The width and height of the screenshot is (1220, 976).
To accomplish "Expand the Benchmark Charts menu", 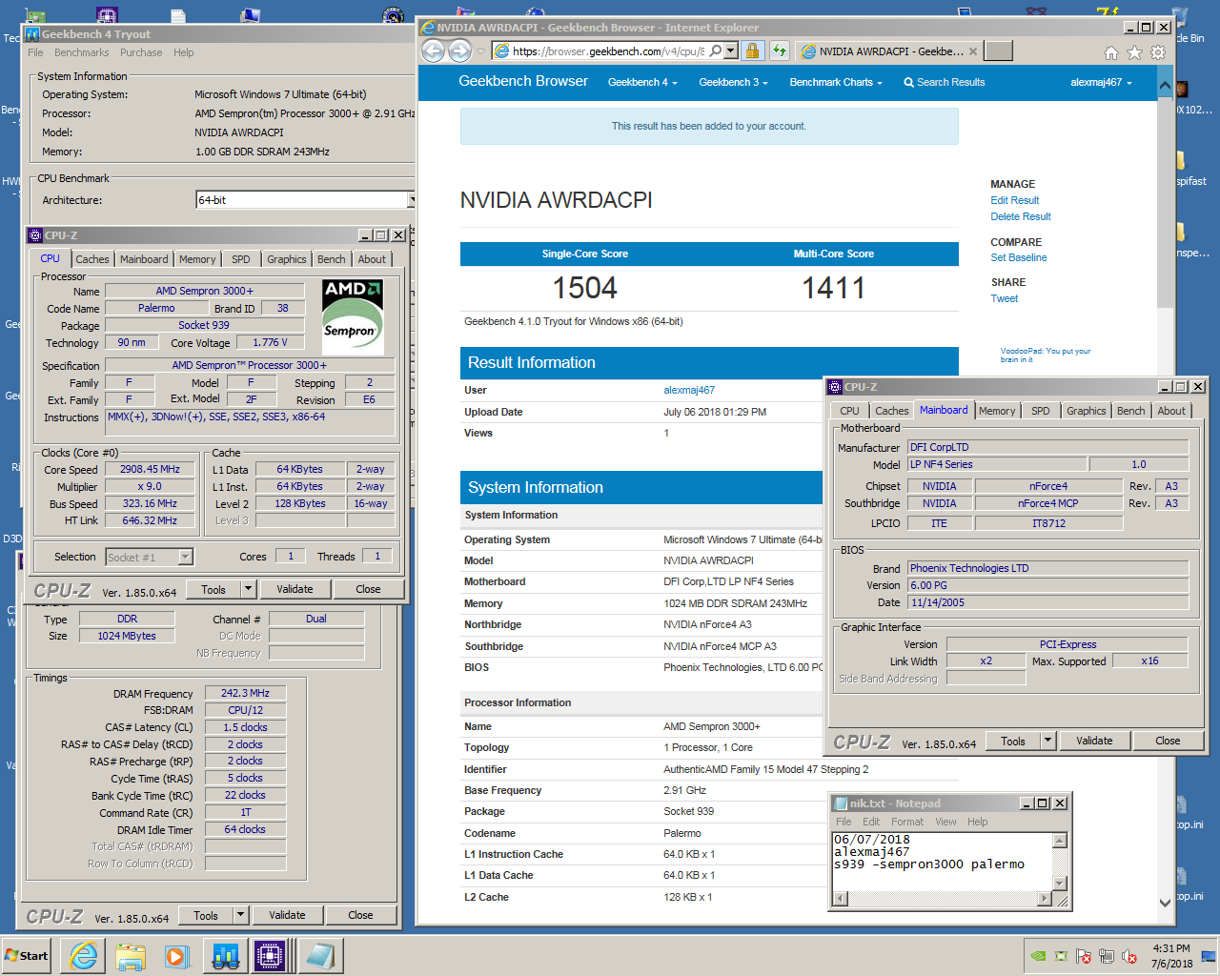I will [836, 82].
